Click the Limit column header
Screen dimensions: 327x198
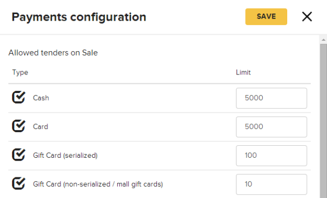pos(243,72)
